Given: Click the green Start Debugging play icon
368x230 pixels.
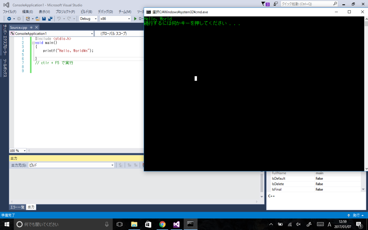Looking at the screenshot, I should [135, 19].
